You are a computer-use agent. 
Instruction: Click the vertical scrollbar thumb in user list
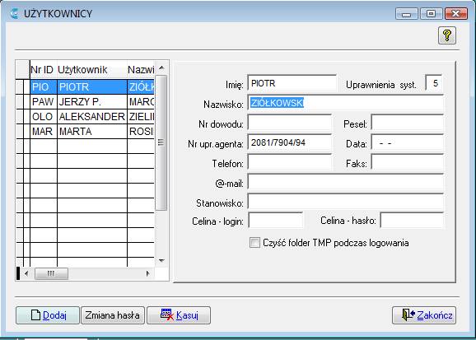click(x=161, y=142)
